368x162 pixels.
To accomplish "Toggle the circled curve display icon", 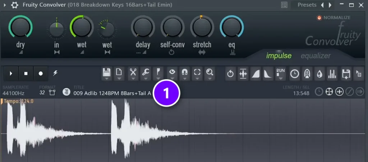I will (x=349, y=92).
